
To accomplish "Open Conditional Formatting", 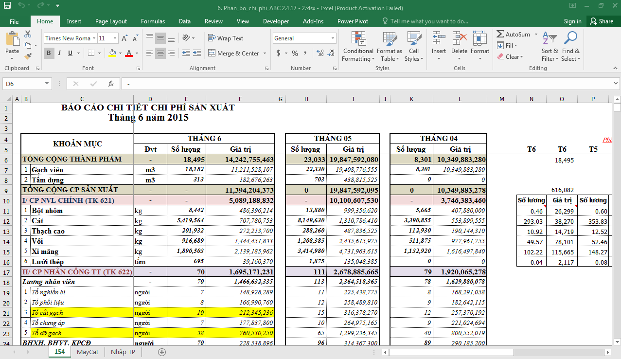I will pos(358,47).
